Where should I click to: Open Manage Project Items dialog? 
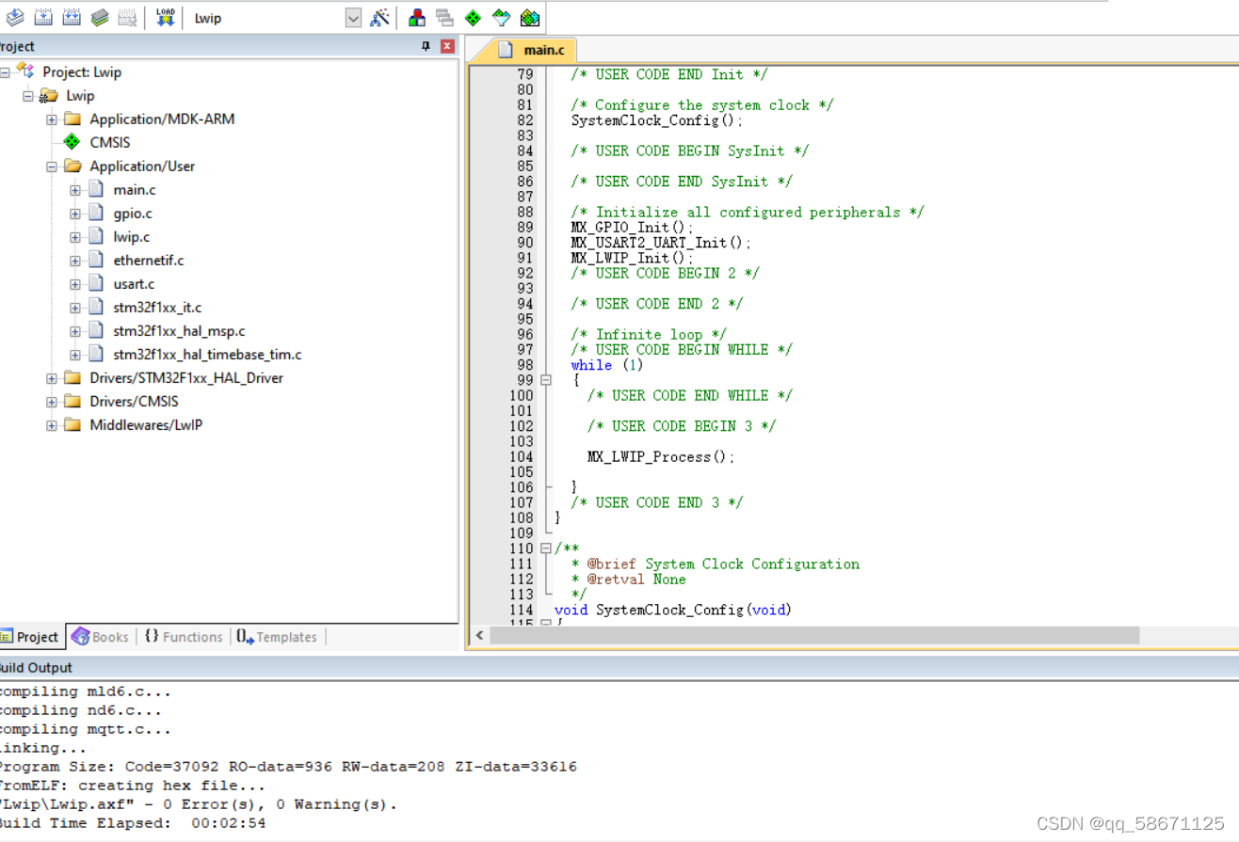(416, 17)
